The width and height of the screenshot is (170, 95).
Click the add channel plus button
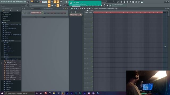coord(36,17)
